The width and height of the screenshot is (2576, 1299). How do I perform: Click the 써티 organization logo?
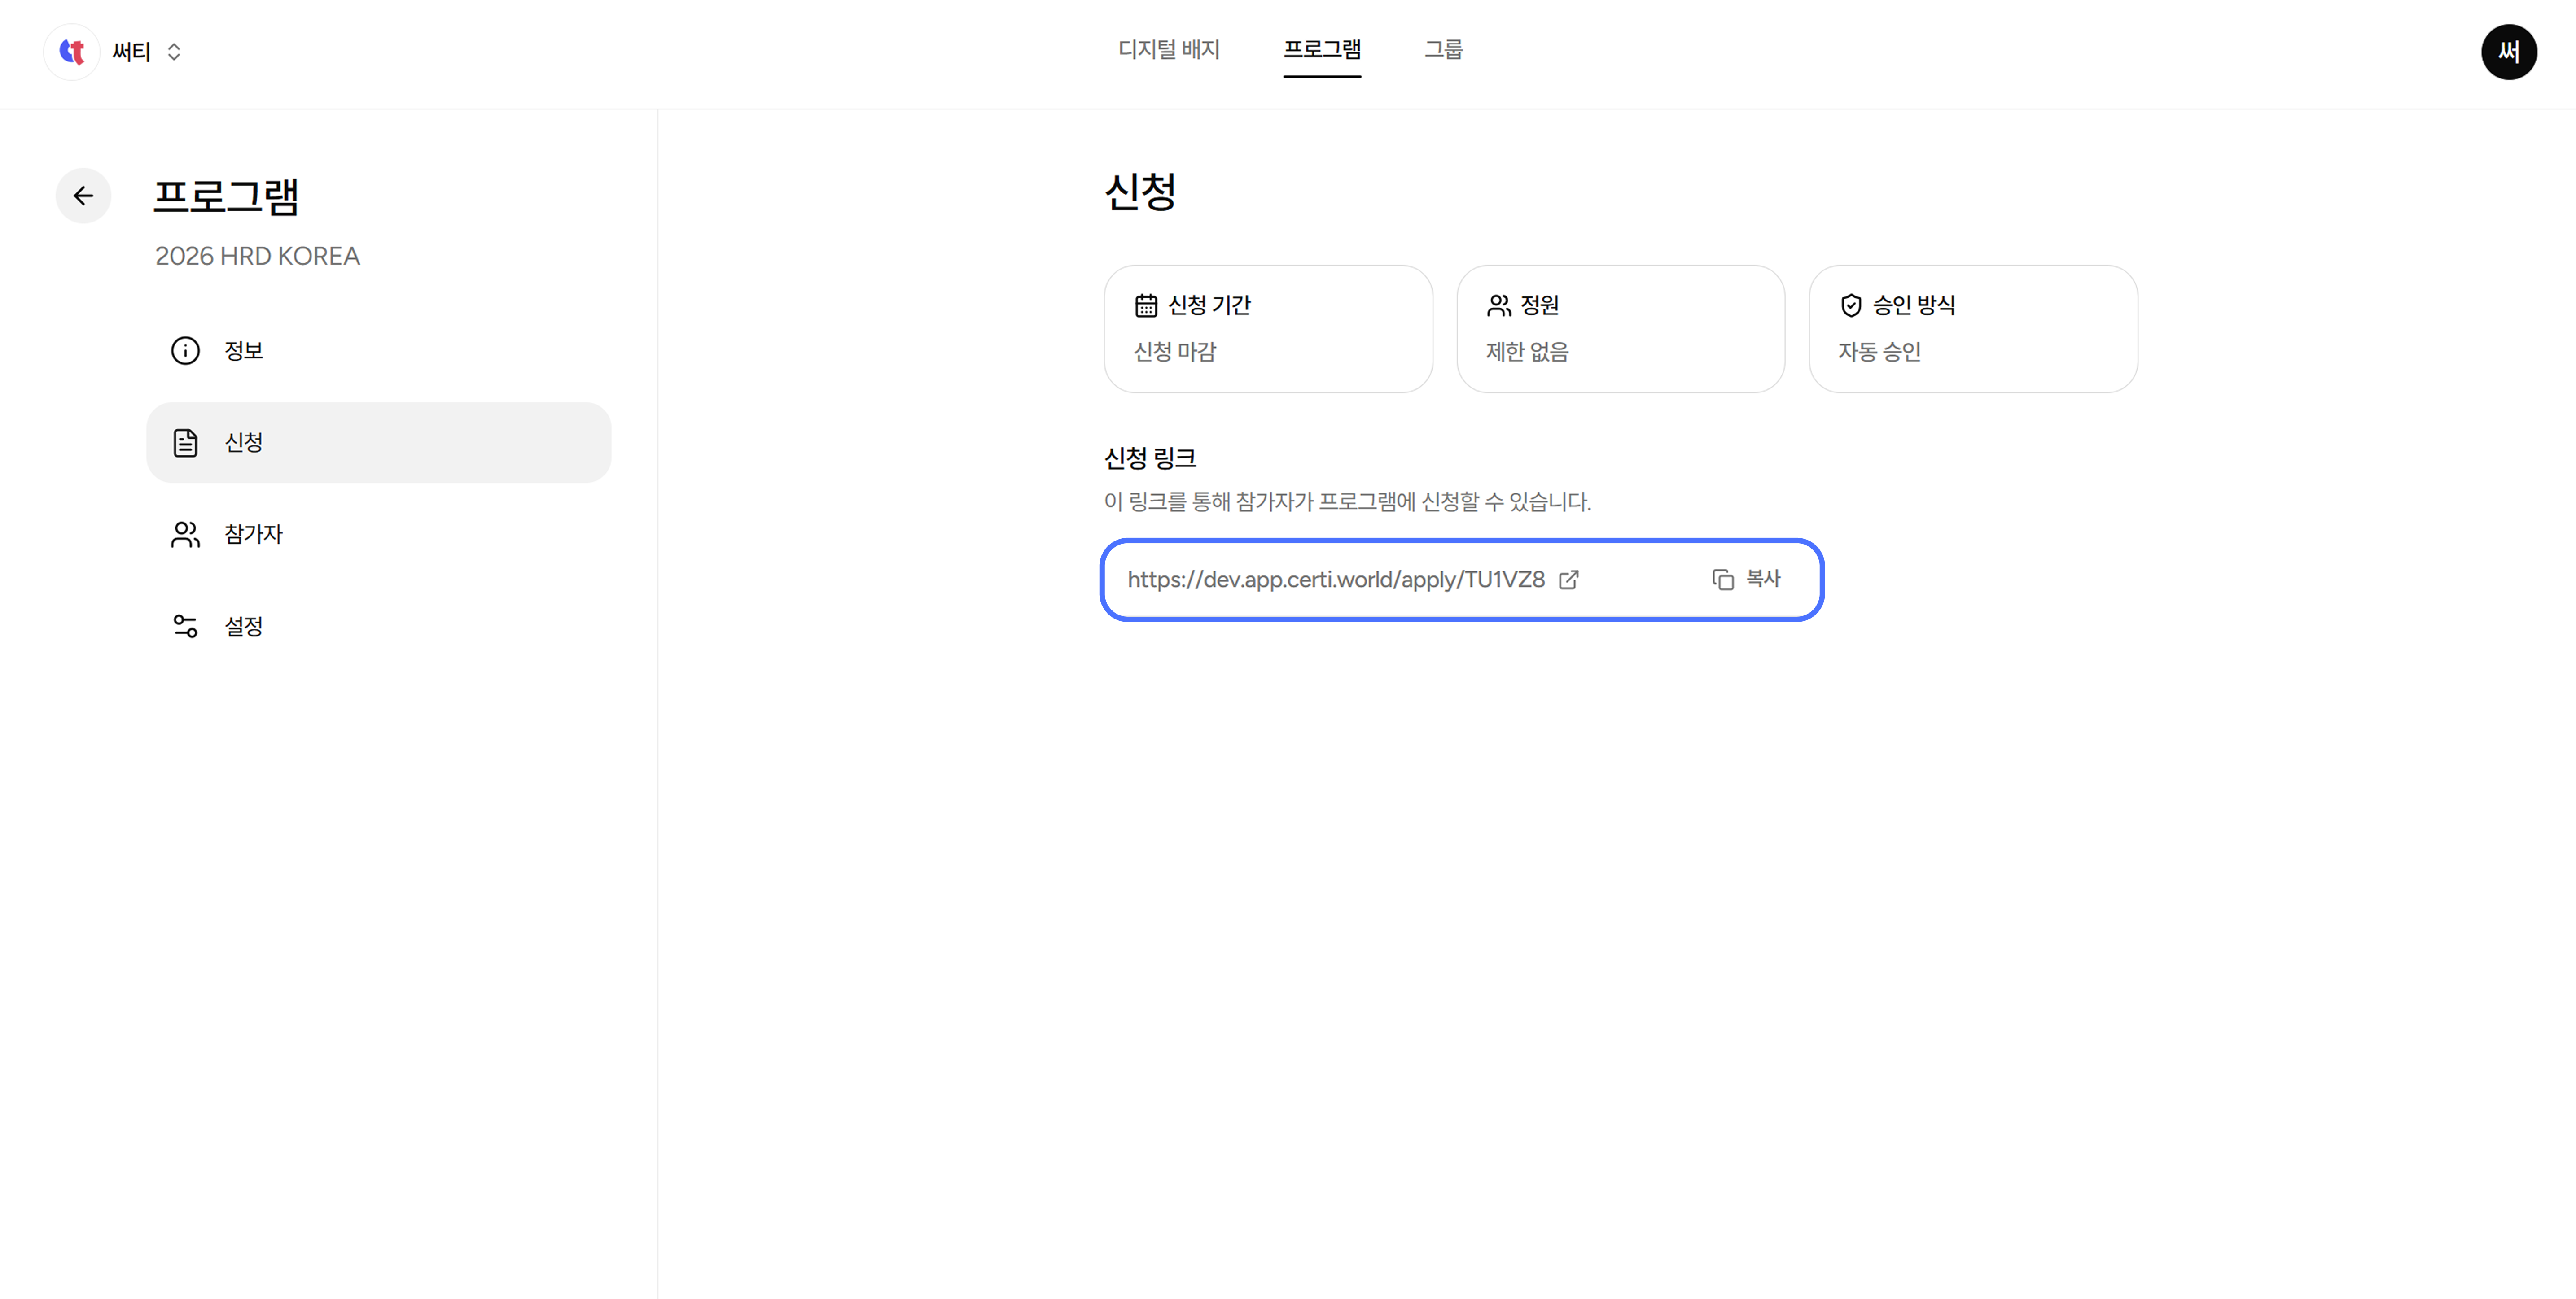(x=72, y=51)
